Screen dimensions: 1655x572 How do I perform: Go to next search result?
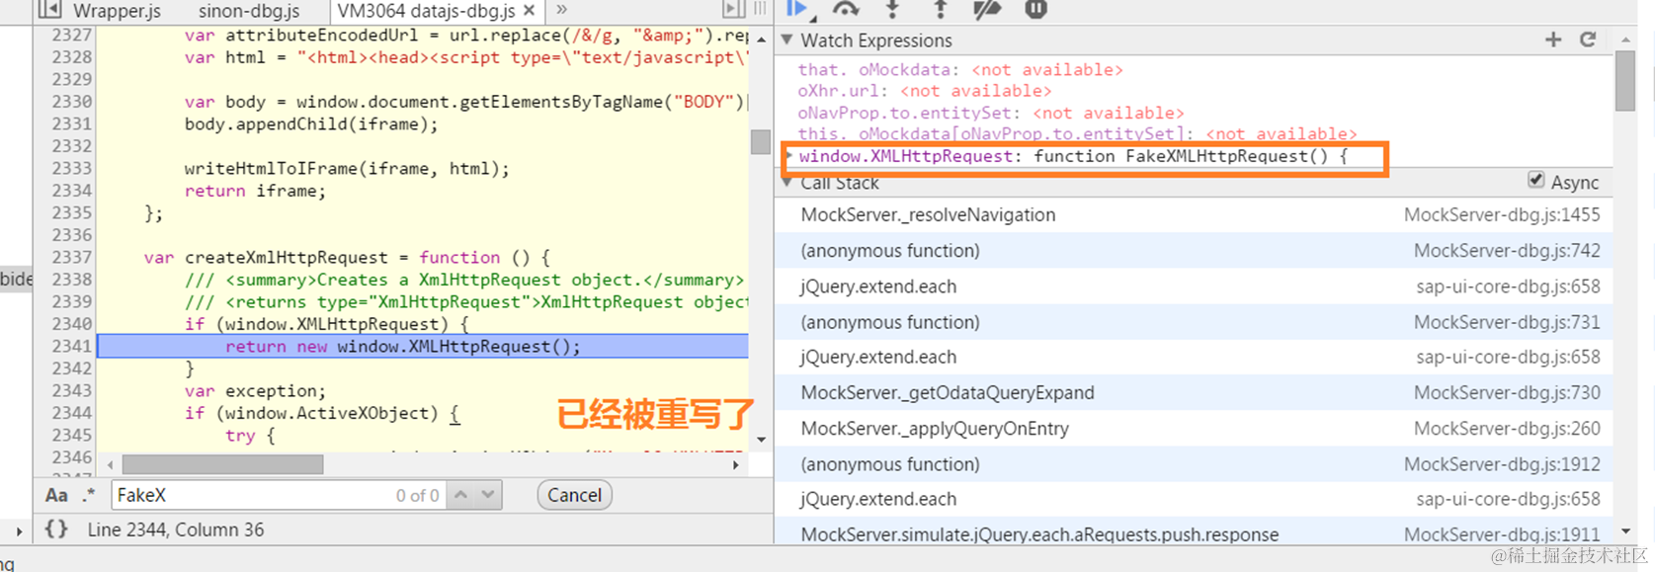tap(488, 495)
